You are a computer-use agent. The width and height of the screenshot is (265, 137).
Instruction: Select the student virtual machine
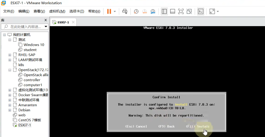pos(30,50)
